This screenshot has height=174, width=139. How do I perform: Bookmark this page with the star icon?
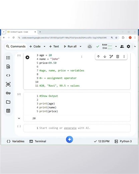[x=116, y=38]
